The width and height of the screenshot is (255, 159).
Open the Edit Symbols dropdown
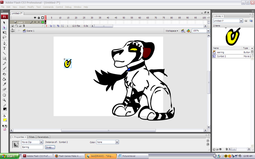(188, 31)
